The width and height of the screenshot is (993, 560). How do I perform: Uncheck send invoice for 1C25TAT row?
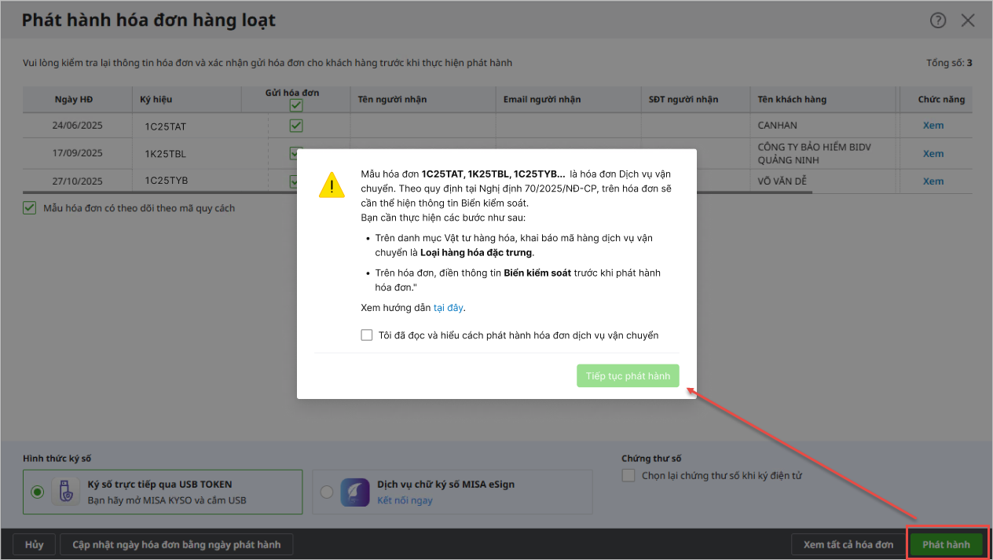tap(296, 126)
